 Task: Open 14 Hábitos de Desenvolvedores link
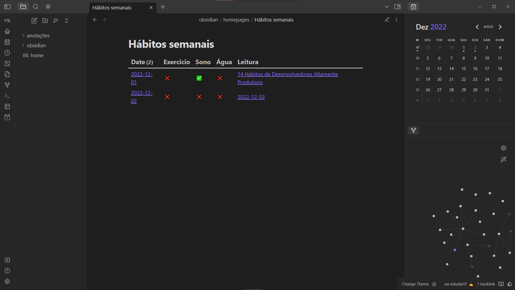pyautogui.click(x=288, y=74)
